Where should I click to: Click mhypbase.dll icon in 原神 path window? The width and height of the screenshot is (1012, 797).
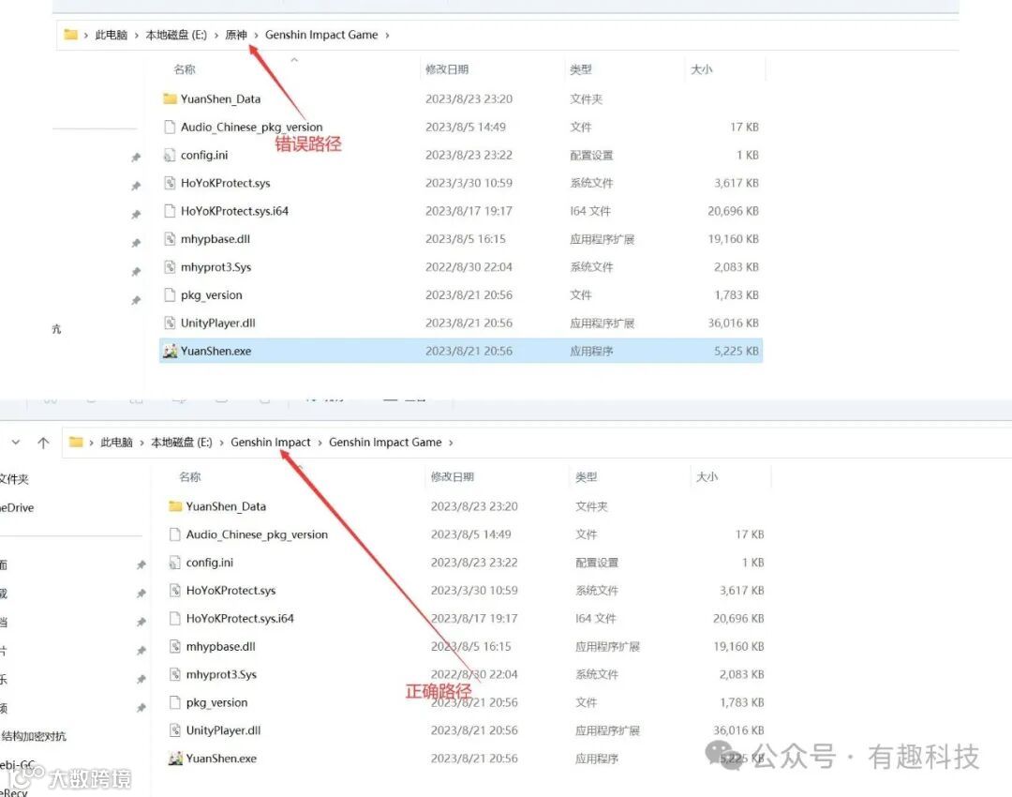pos(170,239)
